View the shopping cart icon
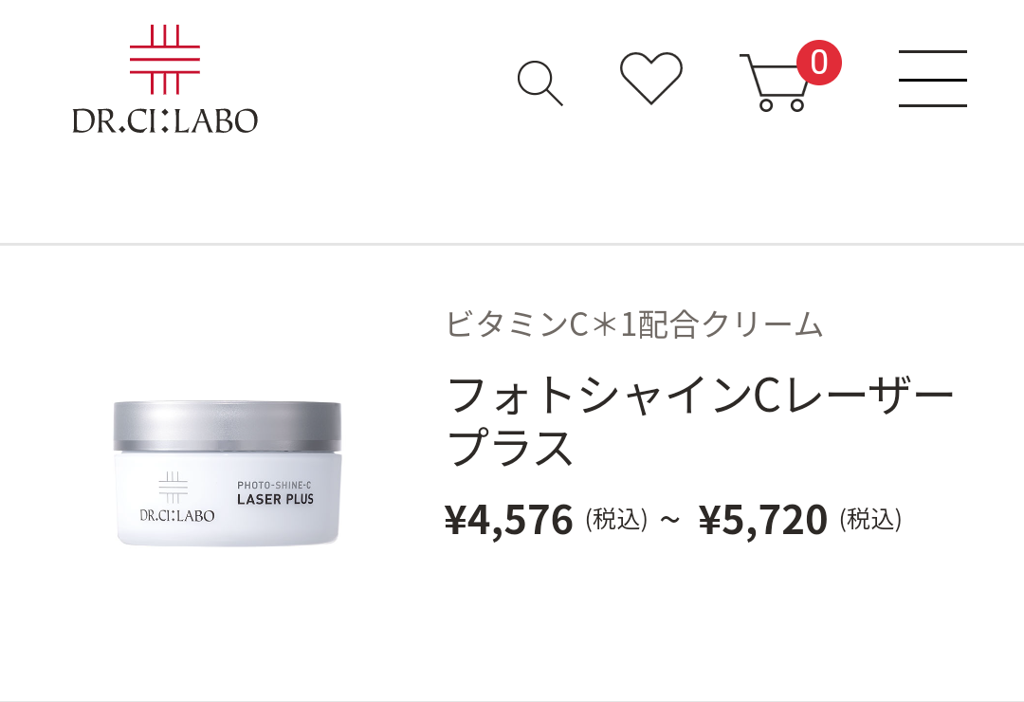 [x=776, y=83]
